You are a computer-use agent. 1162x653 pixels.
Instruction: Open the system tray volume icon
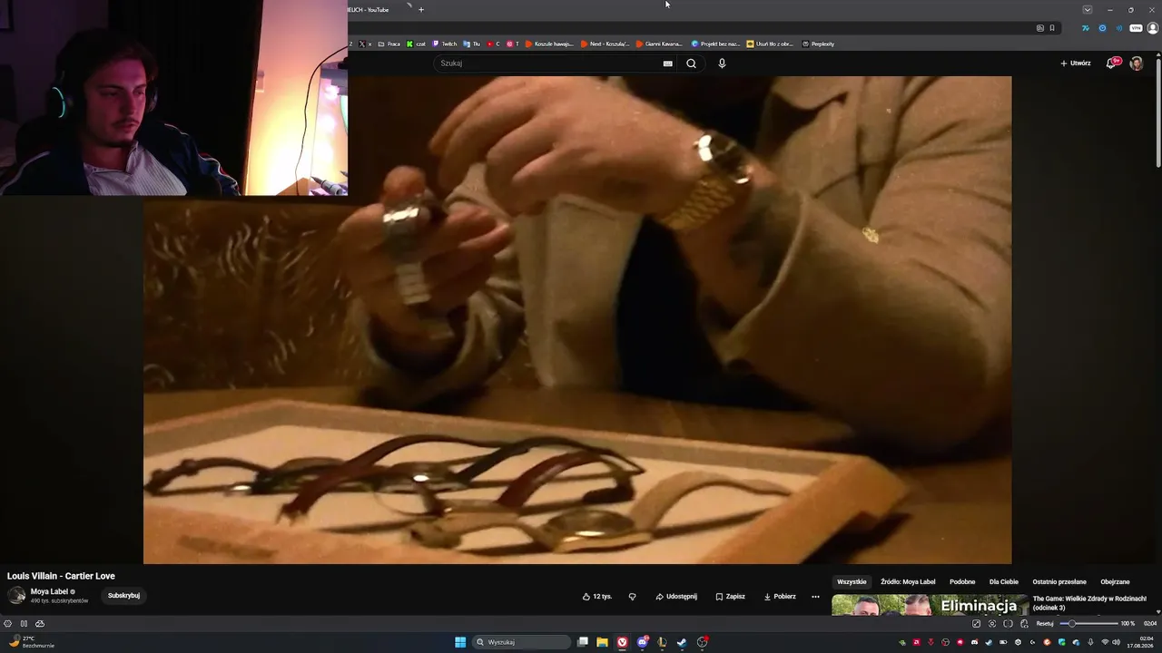click(x=1117, y=642)
